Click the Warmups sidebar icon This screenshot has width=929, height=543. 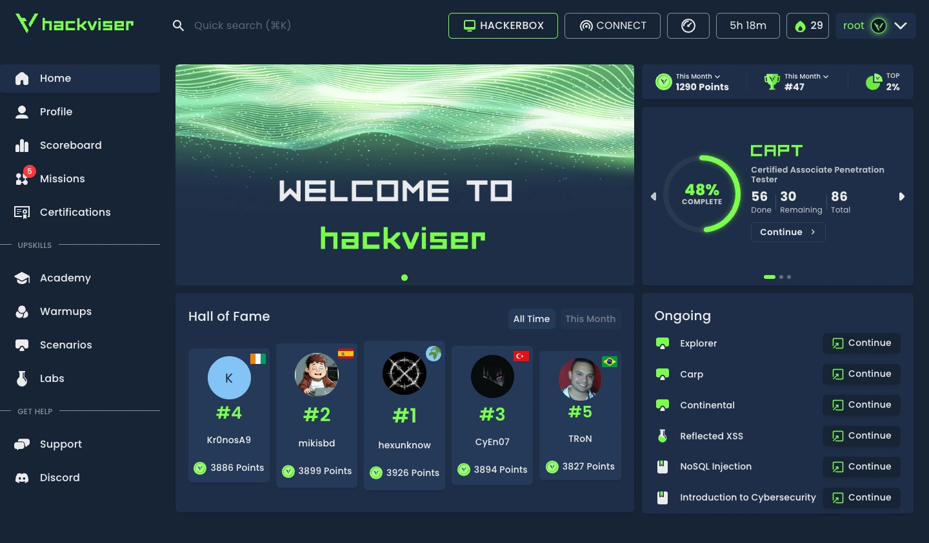pyautogui.click(x=22, y=312)
